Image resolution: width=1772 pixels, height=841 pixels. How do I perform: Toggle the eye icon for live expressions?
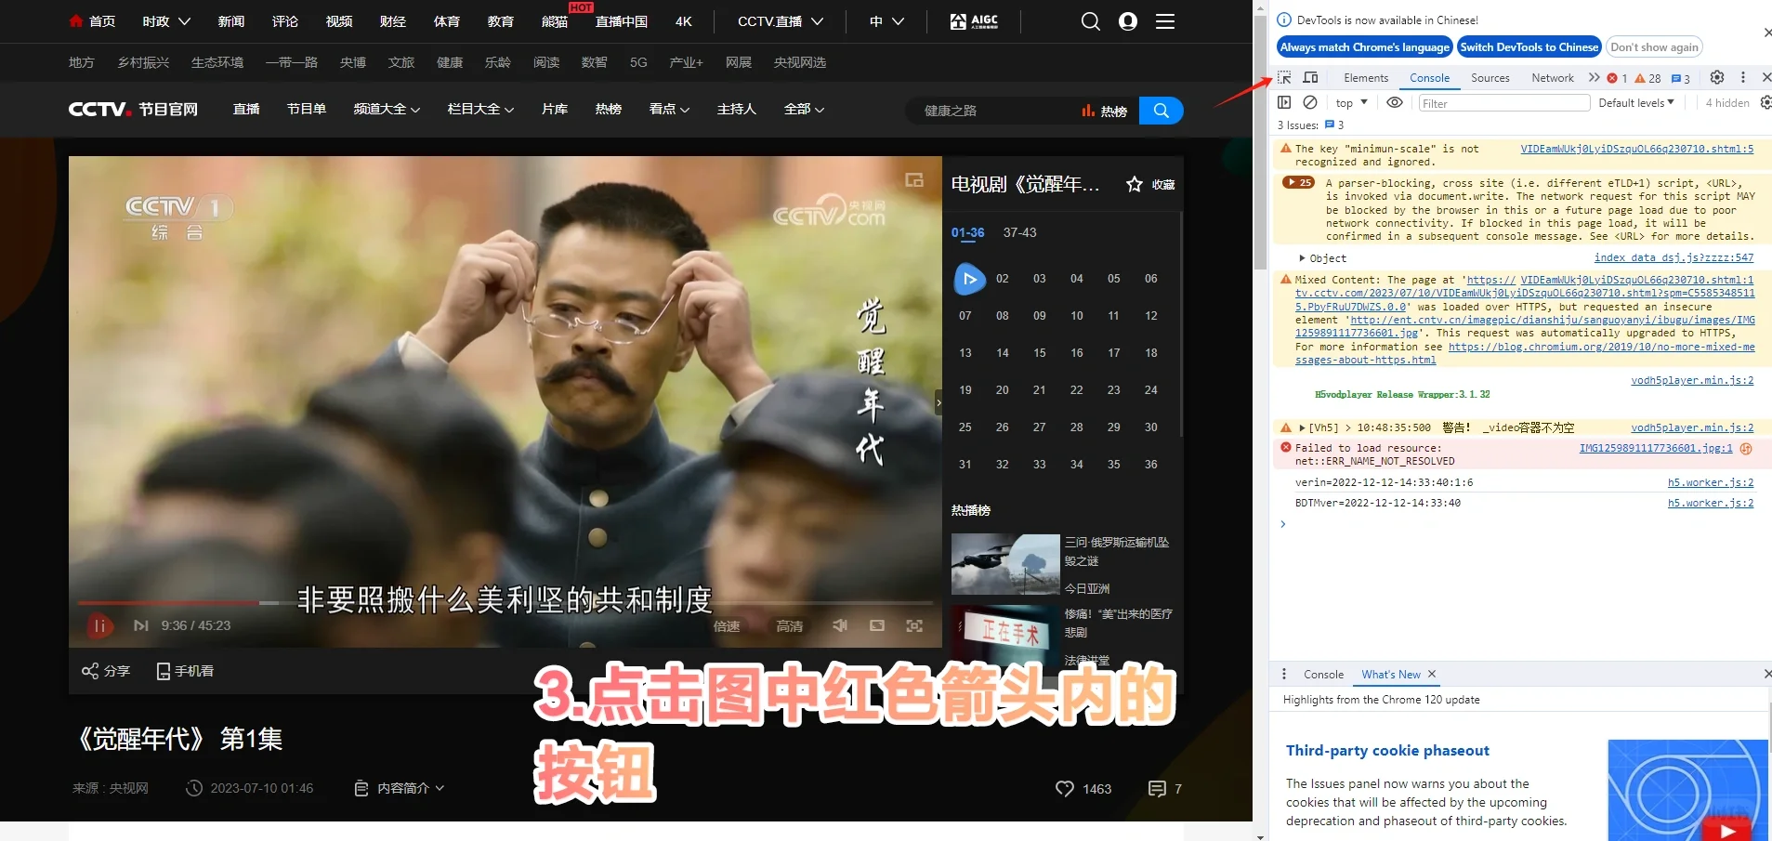1394,102
